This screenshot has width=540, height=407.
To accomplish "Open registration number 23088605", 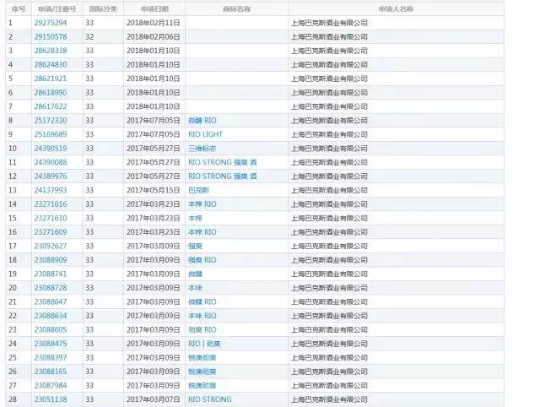I will [x=51, y=330].
